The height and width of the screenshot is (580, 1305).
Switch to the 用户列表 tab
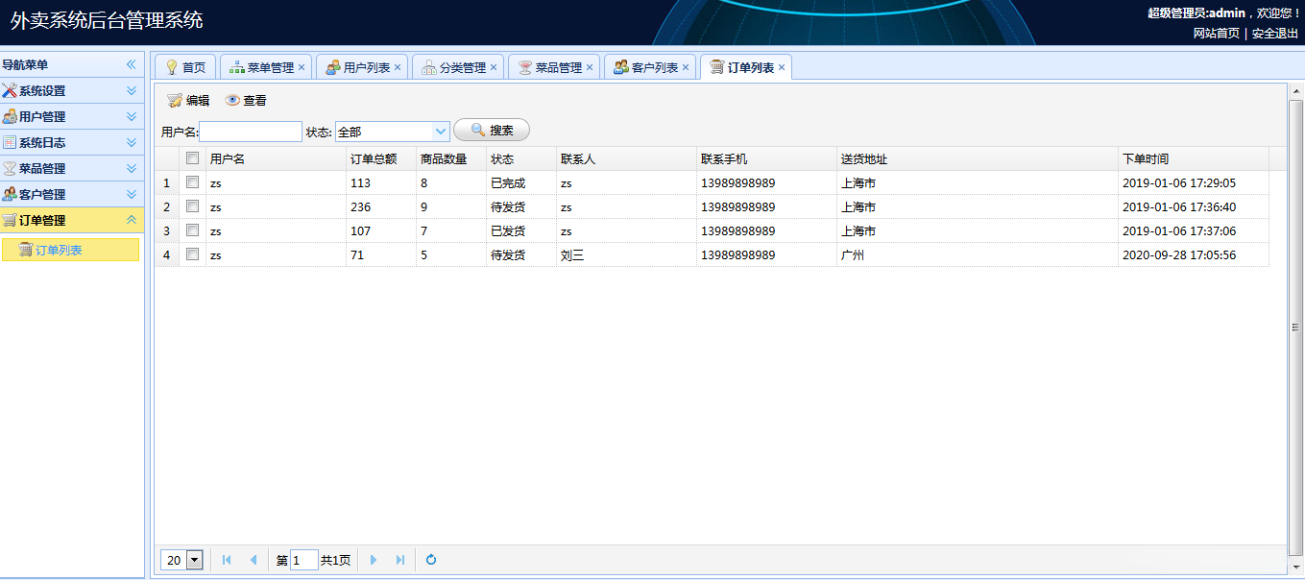tap(361, 67)
